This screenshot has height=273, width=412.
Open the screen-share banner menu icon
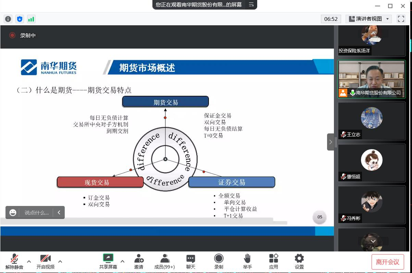[251, 4]
